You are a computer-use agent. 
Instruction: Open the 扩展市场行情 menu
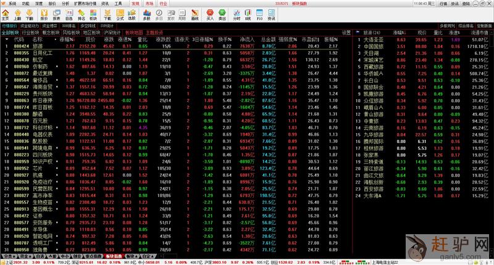tap(85, 3)
